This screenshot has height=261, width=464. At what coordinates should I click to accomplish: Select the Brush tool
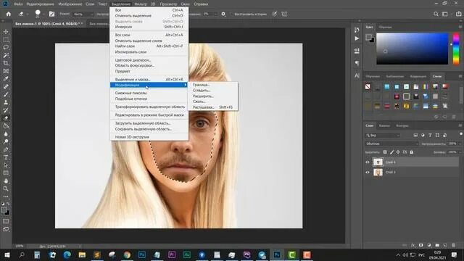point(6,94)
